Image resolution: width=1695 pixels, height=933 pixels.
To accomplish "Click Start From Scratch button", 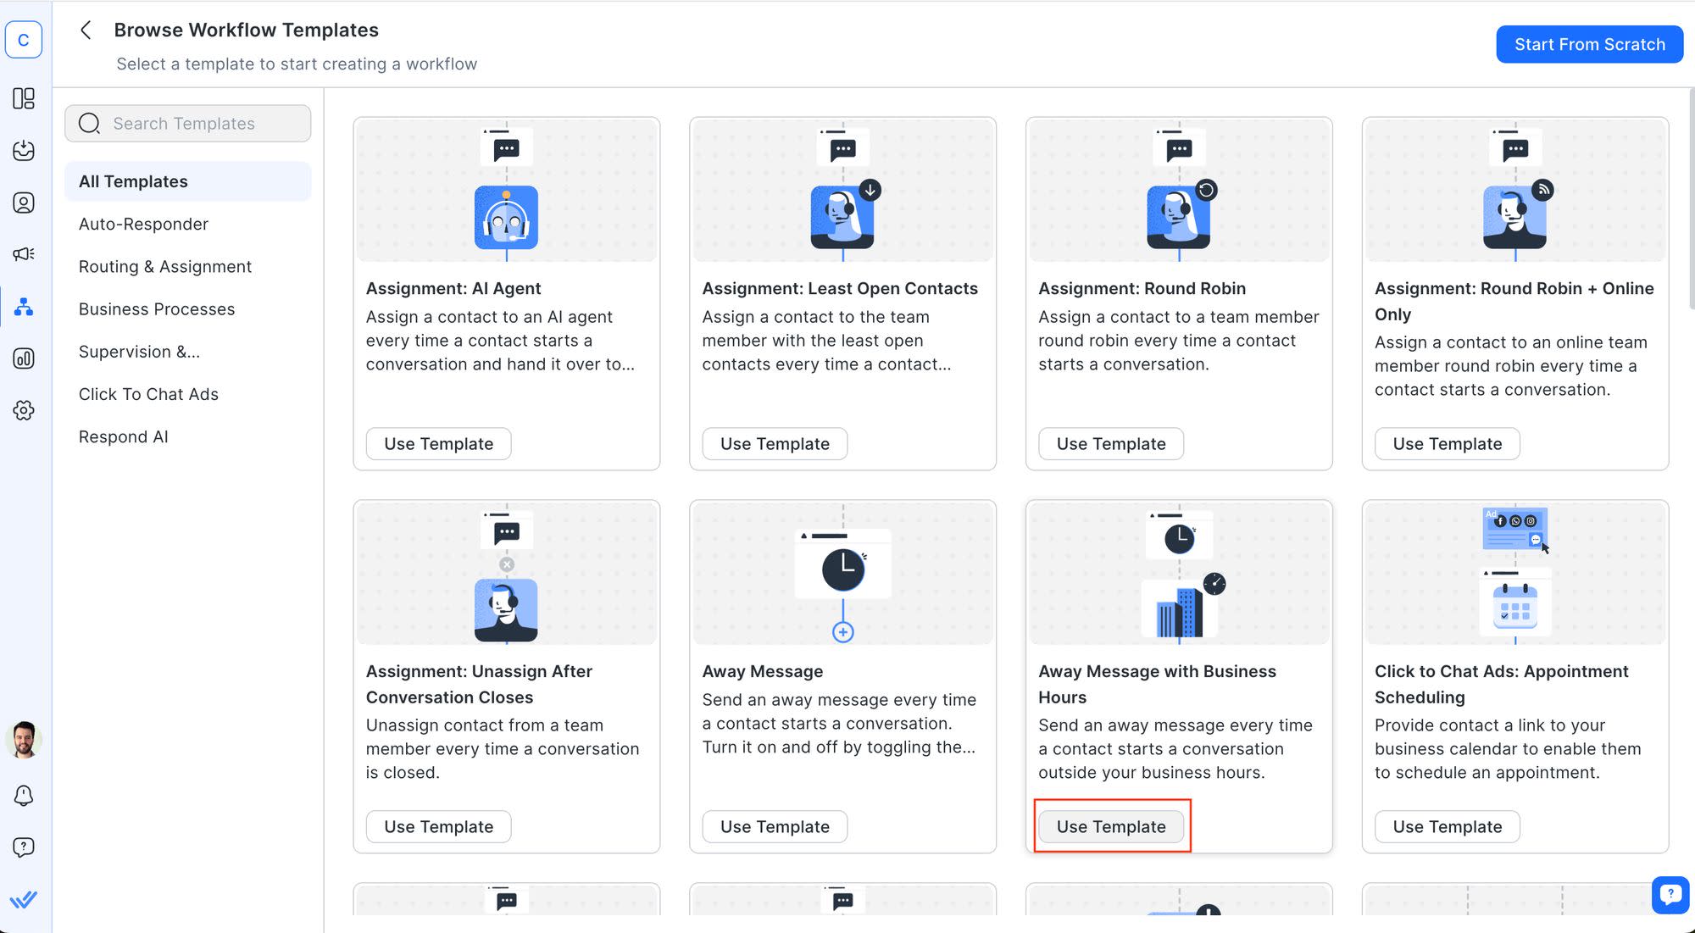I will pyautogui.click(x=1589, y=44).
